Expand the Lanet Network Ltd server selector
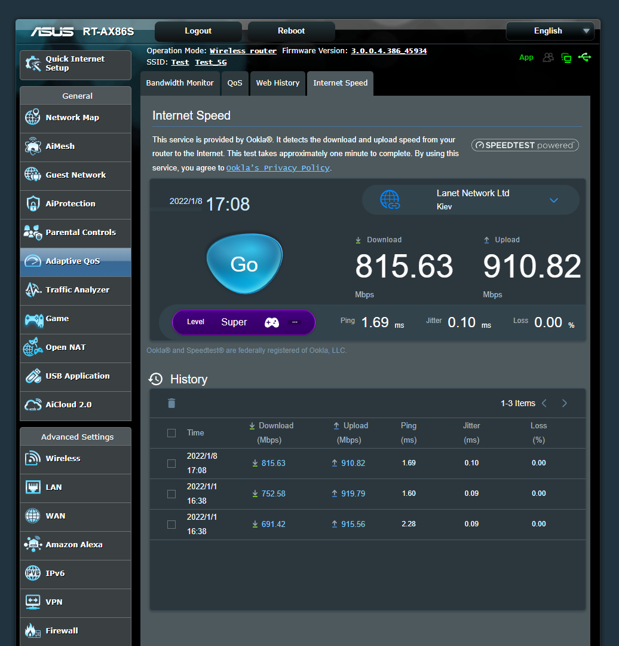This screenshot has height=646, width=619. pyautogui.click(x=554, y=200)
